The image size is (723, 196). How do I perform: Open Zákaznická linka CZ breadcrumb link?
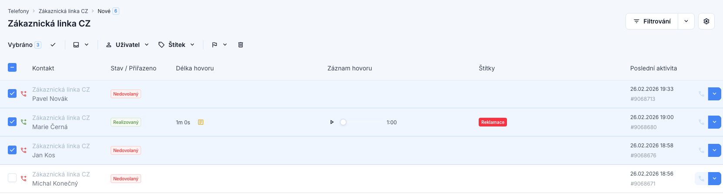pyautogui.click(x=63, y=11)
